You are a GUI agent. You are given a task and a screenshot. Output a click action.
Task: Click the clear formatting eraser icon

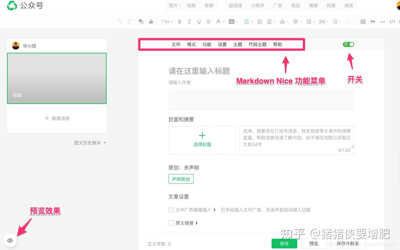coord(141,22)
